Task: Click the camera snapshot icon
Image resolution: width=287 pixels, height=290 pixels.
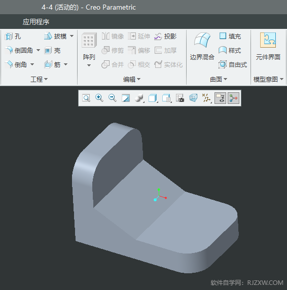Action: pos(180,98)
